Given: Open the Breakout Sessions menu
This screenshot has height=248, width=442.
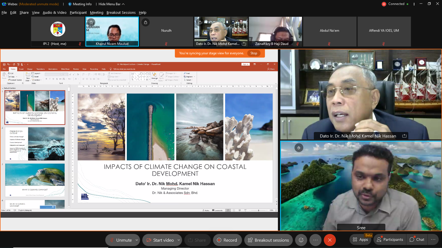Looking at the screenshot, I should [x=121, y=13].
